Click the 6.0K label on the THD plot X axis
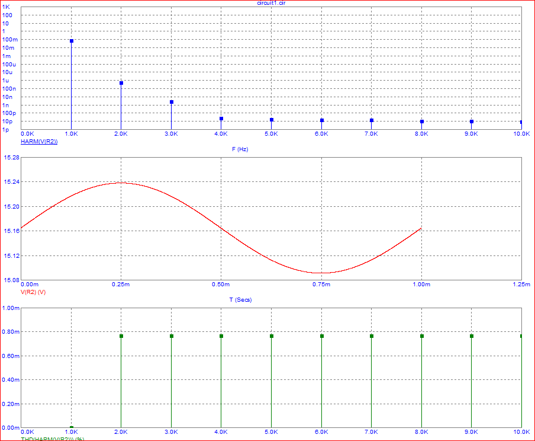This screenshot has width=535, height=441. [321, 432]
